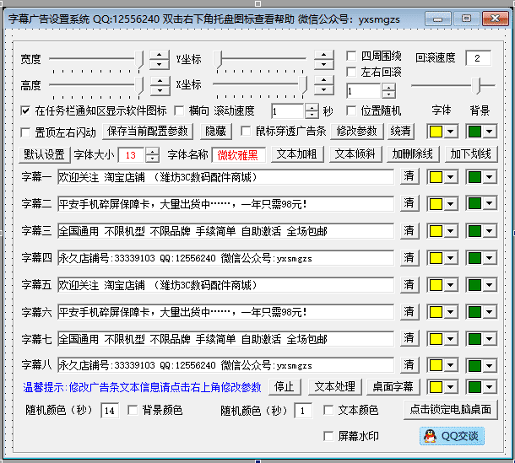Viewport: 515px width, 463px height.
Task: Clear 字幕五 with its 清 button
Action: (409, 284)
